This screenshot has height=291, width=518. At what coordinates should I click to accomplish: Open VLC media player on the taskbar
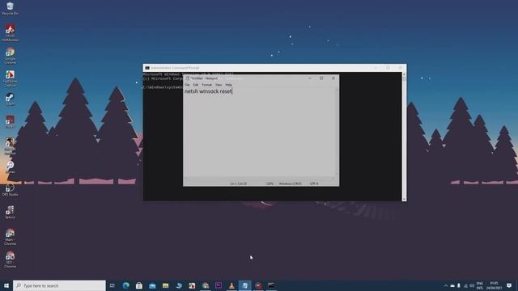pos(231,285)
